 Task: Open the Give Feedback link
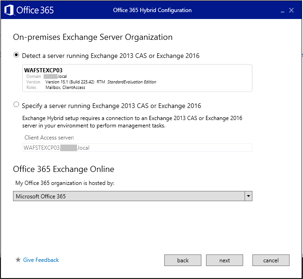(x=41, y=260)
